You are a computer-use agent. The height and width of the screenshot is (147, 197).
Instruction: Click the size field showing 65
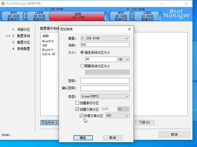click(101, 59)
